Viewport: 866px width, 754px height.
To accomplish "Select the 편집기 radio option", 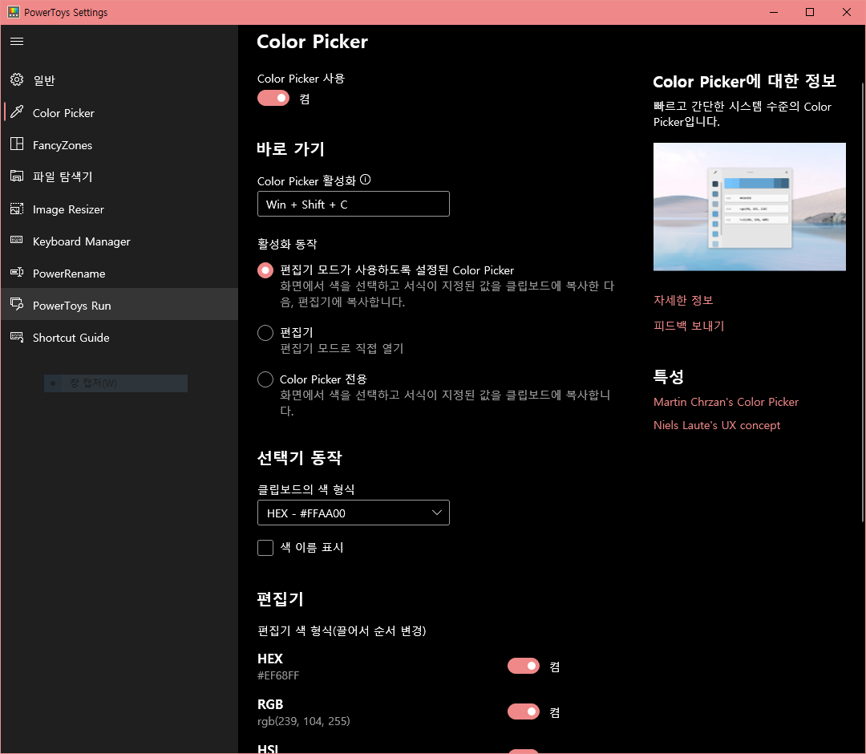I will (265, 333).
